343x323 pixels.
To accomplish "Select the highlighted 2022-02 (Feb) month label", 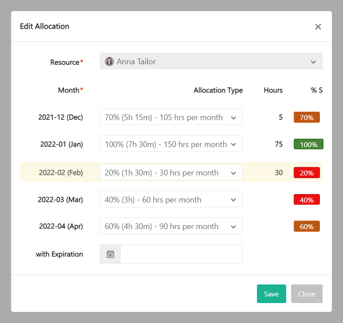I will (61, 173).
